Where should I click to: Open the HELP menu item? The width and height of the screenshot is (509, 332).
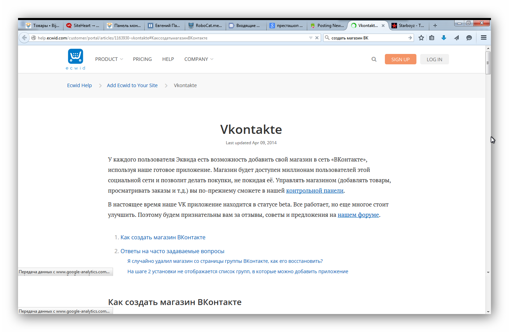point(168,59)
